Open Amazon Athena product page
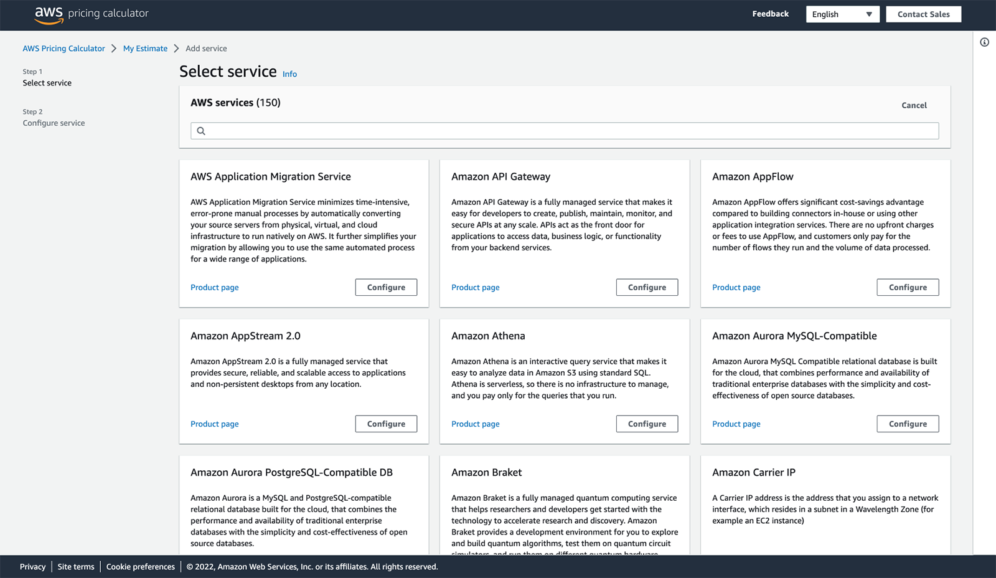 click(x=475, y=424)
